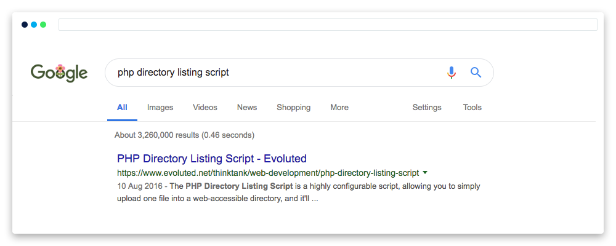Switch to the Images tab
The height and width of the screenshot is (246, 616).
[160, 108]
